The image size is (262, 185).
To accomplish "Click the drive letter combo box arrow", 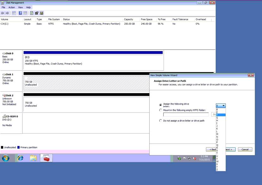I will (223, 106).
